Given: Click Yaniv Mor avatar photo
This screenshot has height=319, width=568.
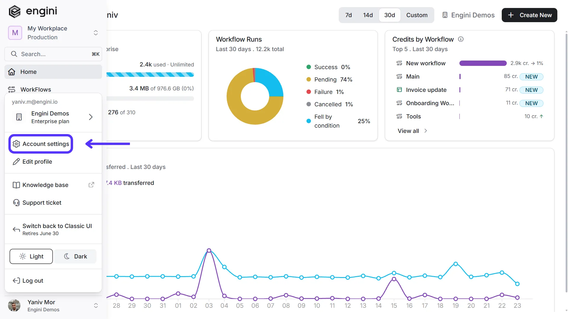Looking at the screenshot, I should (x=14, y=305).
